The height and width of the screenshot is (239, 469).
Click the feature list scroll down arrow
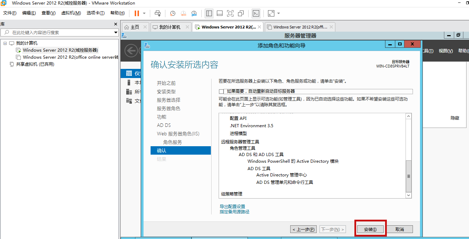click(x=409, y=195)
